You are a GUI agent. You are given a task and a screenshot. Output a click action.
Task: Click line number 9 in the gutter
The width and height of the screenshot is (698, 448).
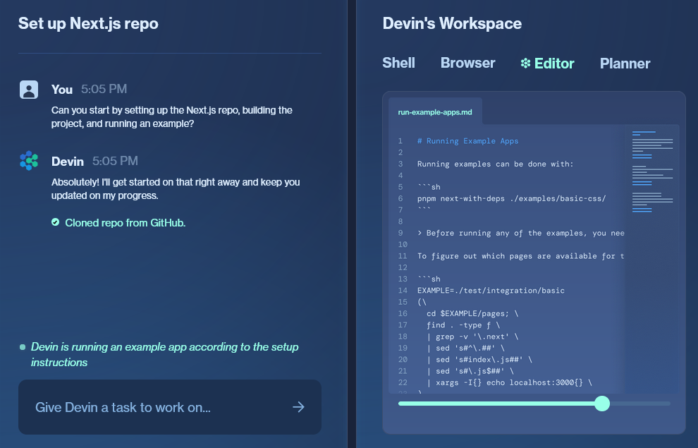coord(400,233)
